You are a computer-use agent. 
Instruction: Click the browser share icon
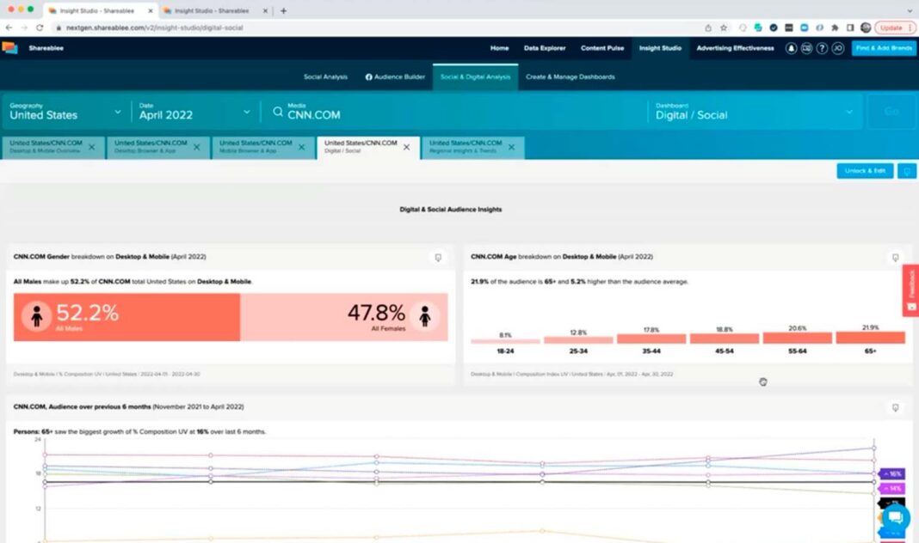pyautogui.click(x=708, y=27)
